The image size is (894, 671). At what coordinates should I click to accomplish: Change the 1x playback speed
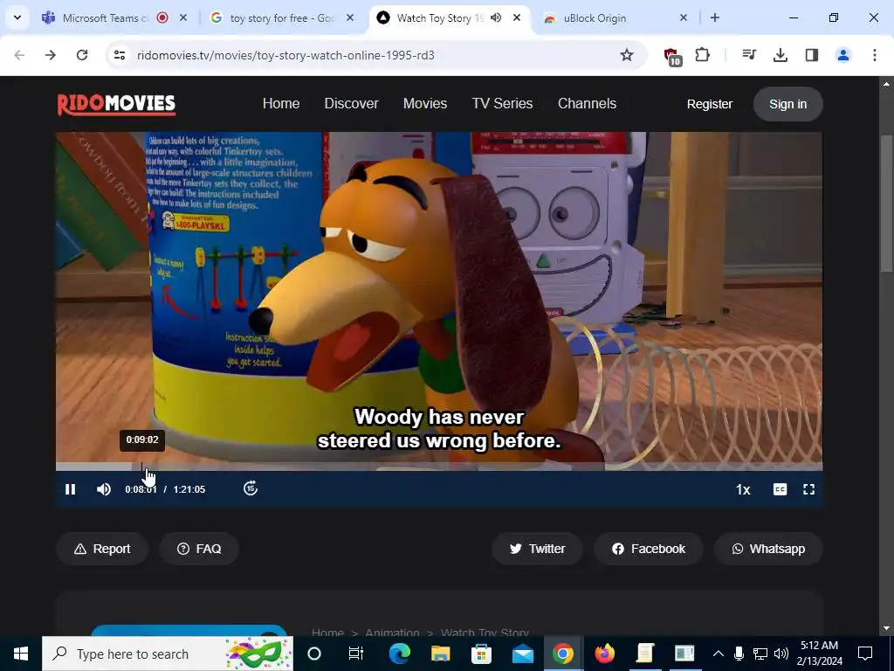[743, 489]
